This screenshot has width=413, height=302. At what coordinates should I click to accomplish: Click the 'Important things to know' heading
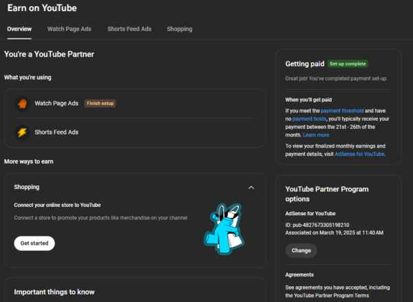click(54, 292)
